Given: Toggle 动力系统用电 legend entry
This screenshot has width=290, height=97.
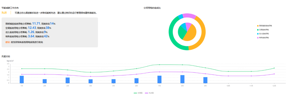Looking at the screenshot, I should (263, 34).
